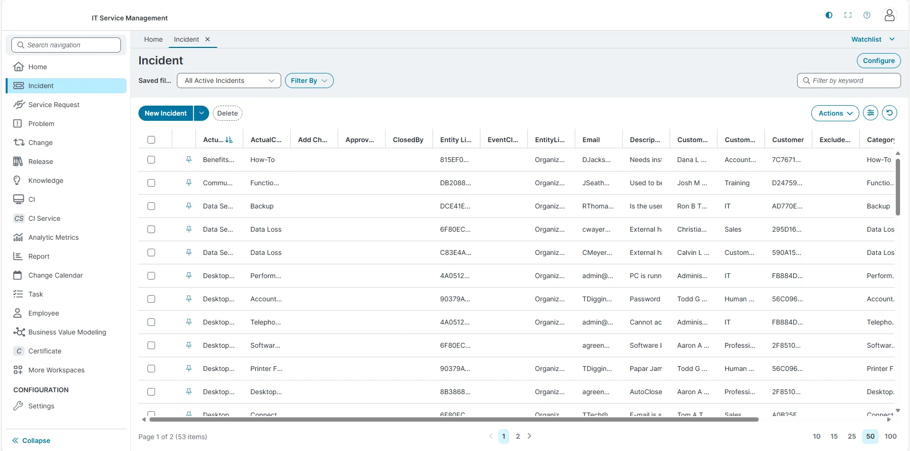Click the fullscreen icon in header
910x451 pixels.
pyautogui.click(x=848, y=15)
